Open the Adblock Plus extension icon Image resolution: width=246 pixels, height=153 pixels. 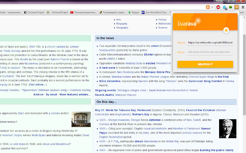click(x=218, y=7)
